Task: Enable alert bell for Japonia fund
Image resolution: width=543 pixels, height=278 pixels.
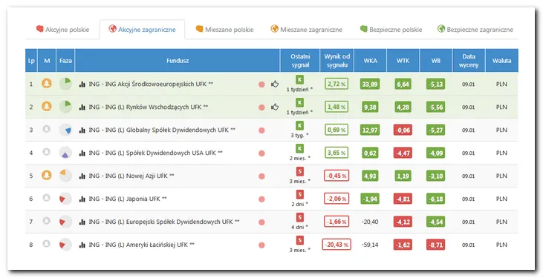Action: pos(46,198)
